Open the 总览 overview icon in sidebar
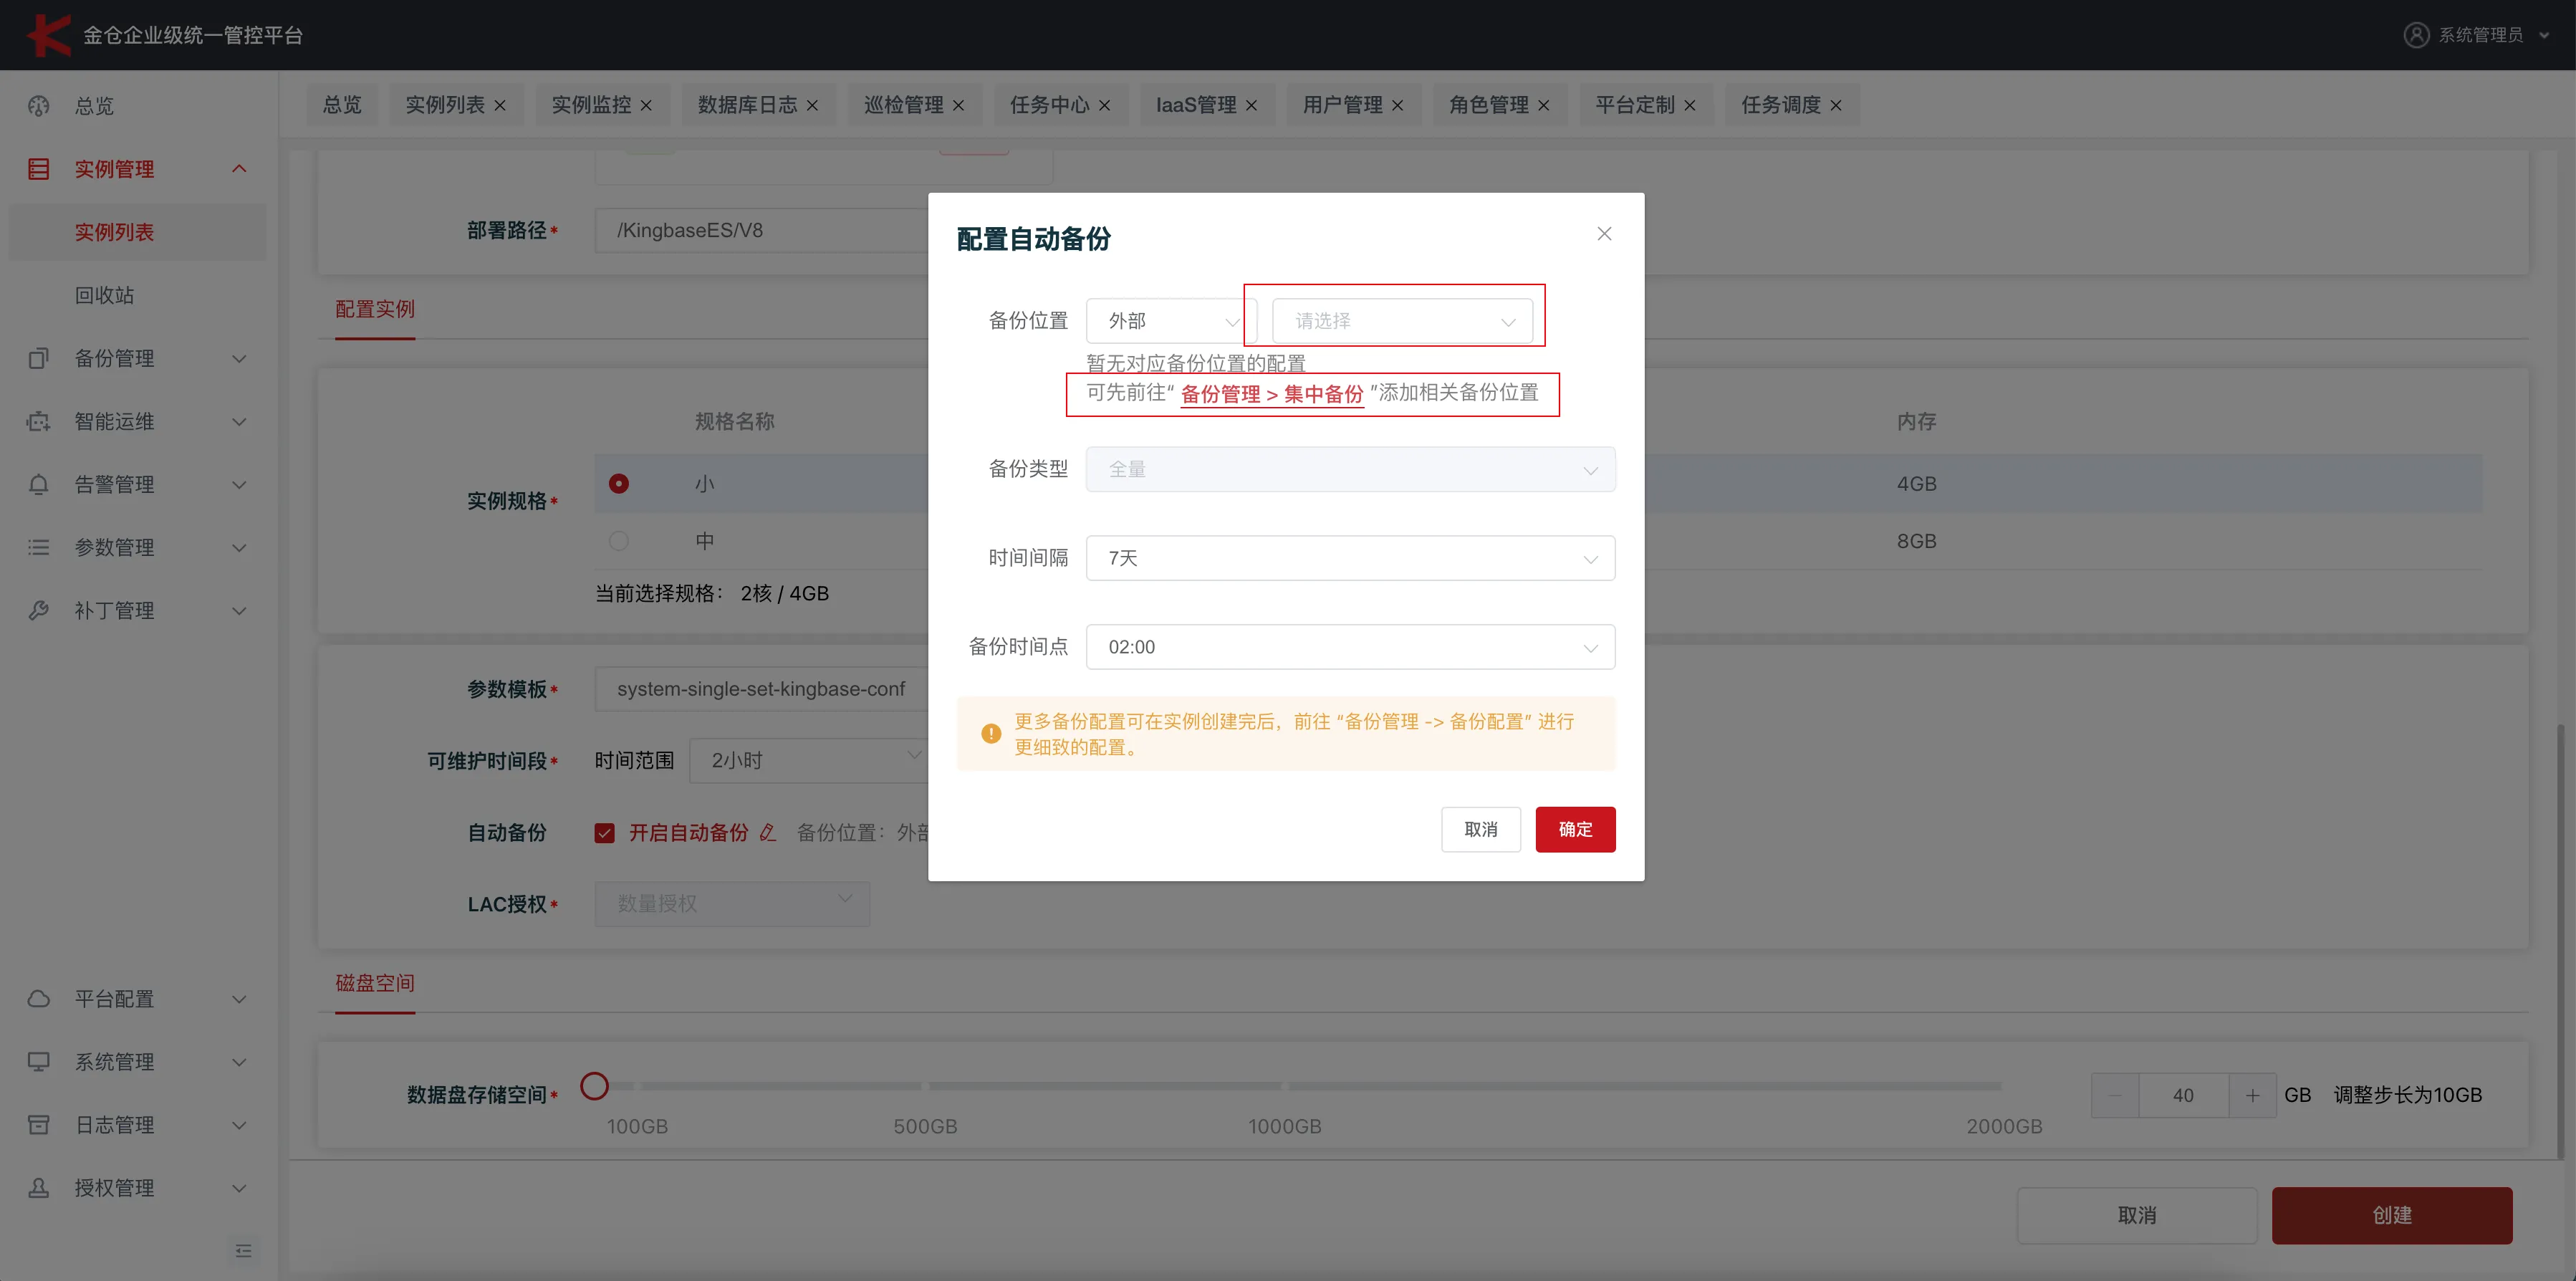Screen dimensions: 2576x1281 coord(38,106)
